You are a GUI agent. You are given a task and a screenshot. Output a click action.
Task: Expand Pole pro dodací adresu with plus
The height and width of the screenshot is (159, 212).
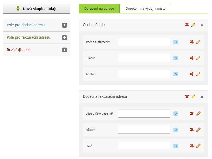(65, 25)
